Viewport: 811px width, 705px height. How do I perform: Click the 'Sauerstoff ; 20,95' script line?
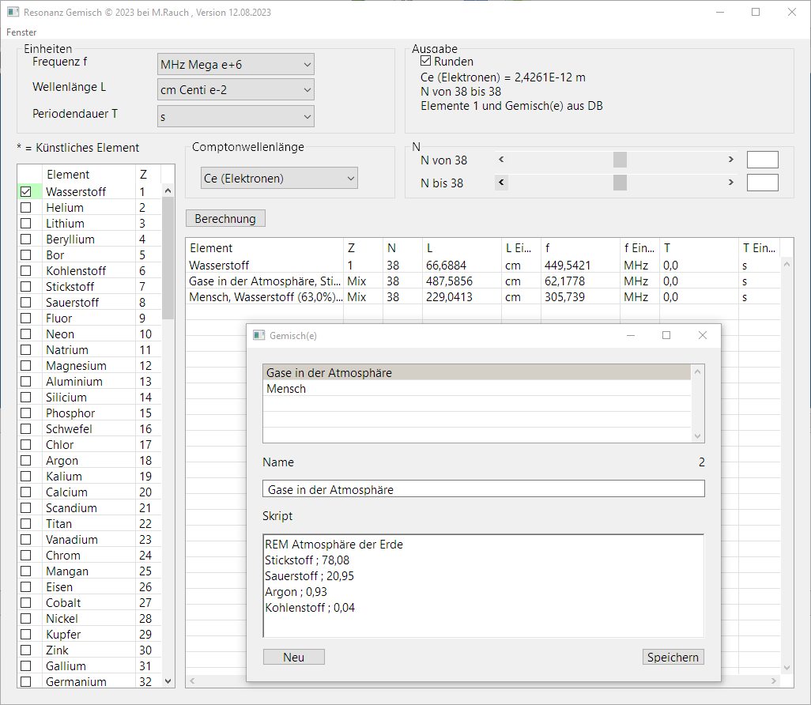(309, 576)
